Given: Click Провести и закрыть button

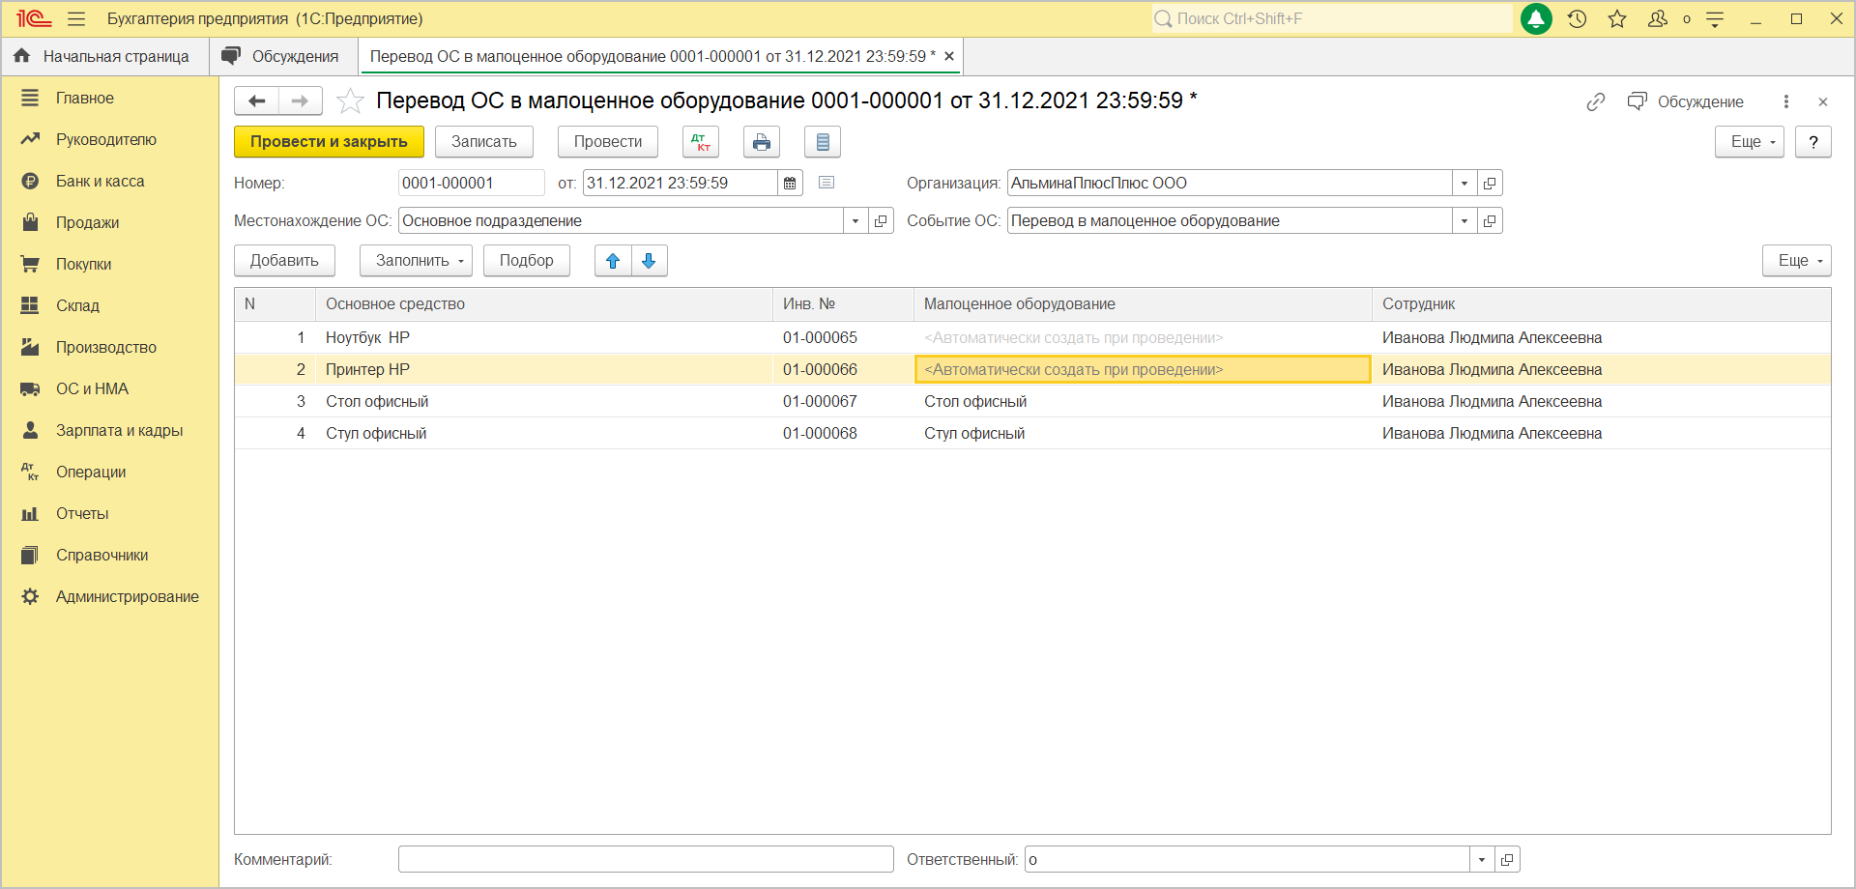Looking at the screenshot, I should click(x=329, y=142).
